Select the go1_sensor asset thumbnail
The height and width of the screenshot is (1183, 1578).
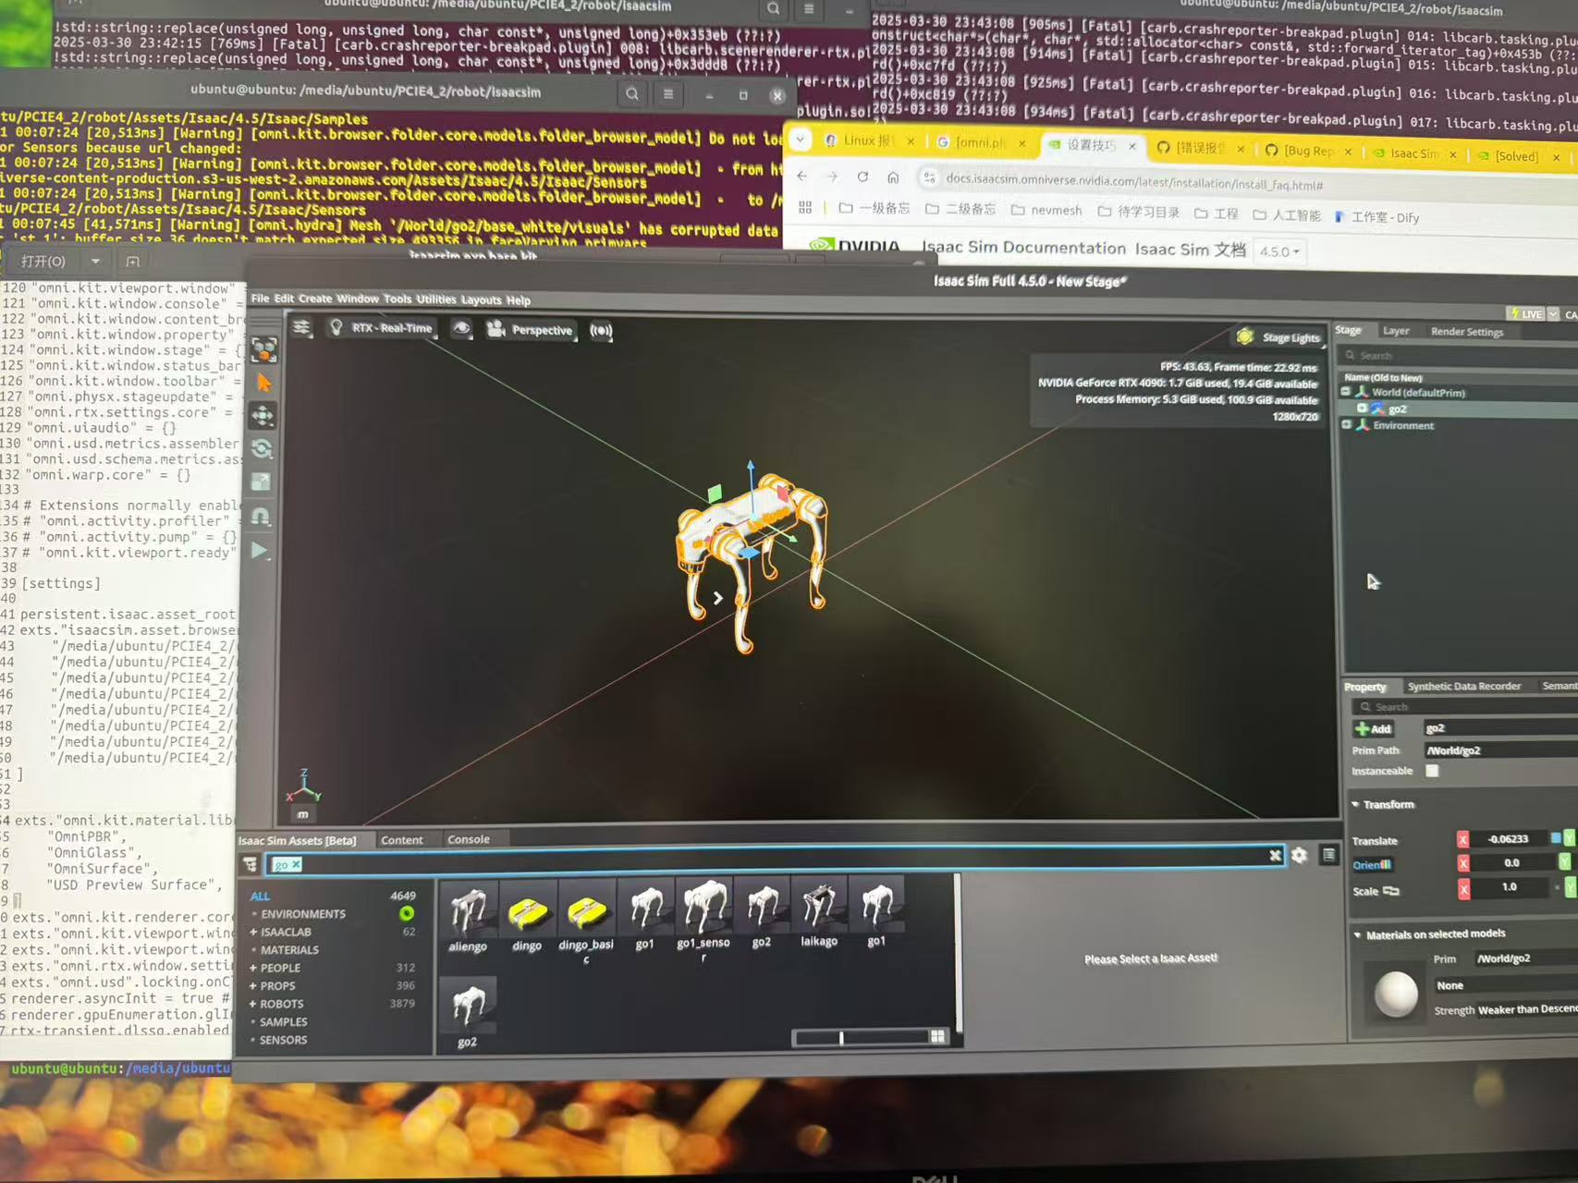(x=703, y=907)
